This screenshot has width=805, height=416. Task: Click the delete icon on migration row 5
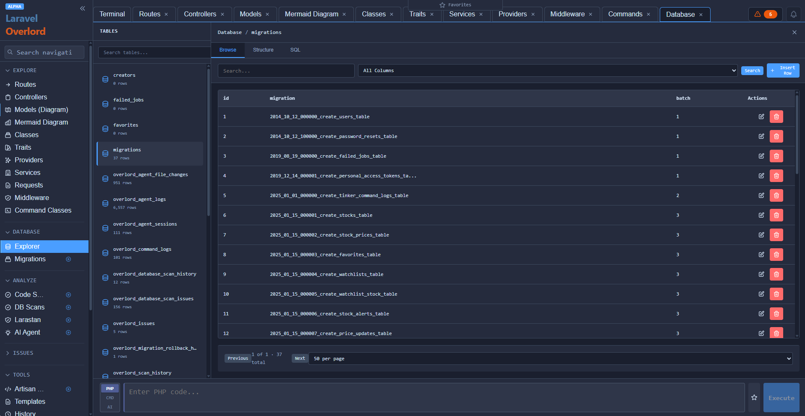click(776, 195)
